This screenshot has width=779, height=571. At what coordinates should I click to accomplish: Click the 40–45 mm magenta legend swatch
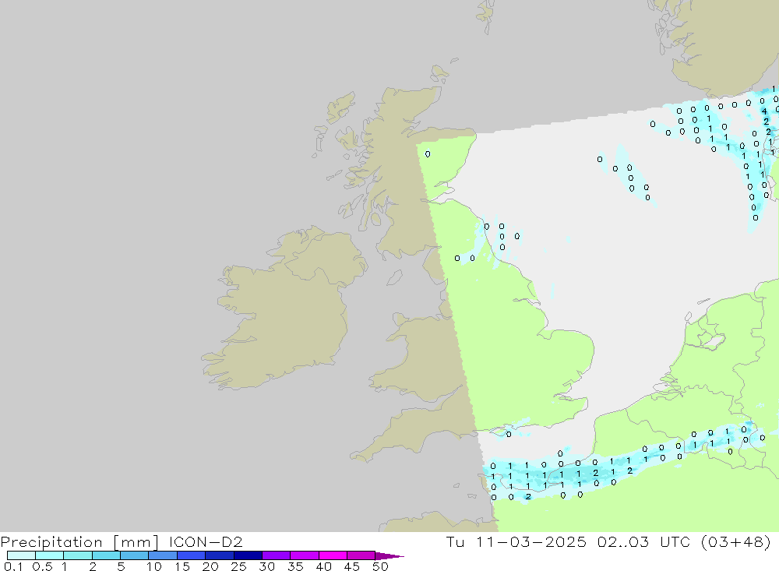click(x=333, y=555)
